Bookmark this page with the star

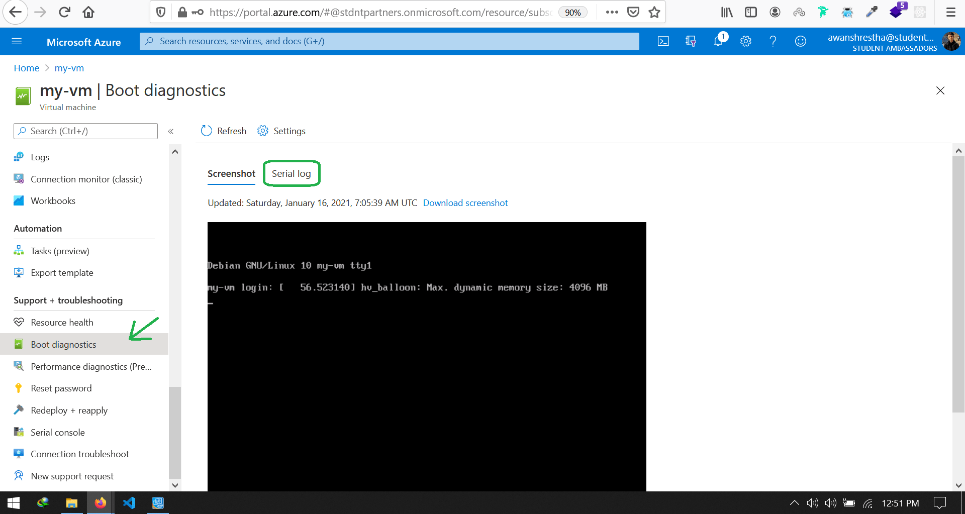point(654,13)
